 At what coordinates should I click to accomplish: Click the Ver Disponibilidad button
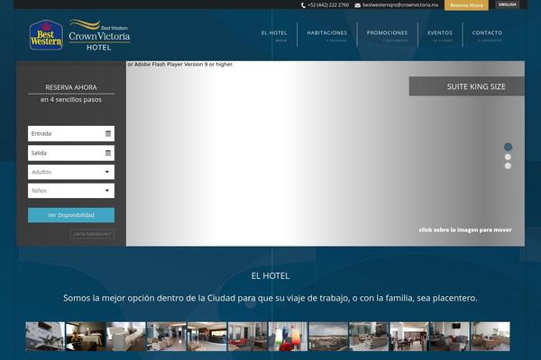(x=71, y=215)
